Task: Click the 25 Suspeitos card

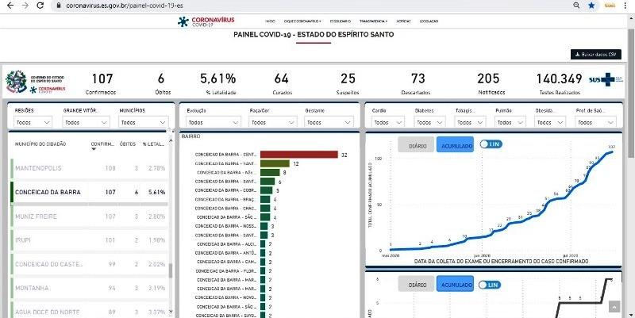Action: coord(348,83)
